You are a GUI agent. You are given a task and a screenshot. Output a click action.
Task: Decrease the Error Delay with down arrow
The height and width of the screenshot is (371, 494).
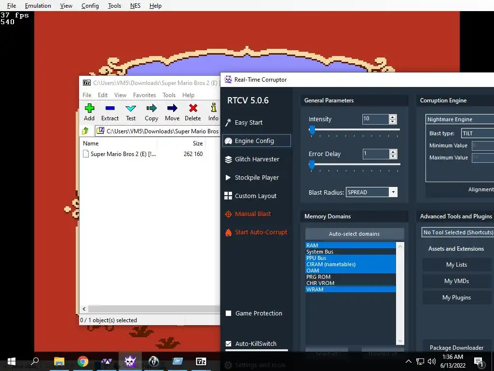click(393, 157)
